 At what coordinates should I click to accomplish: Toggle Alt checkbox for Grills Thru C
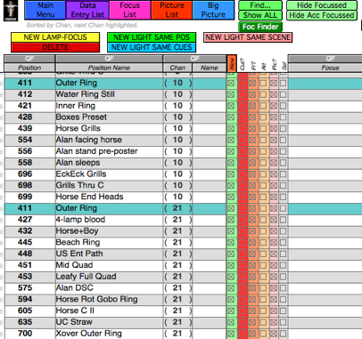pos(263,186)
